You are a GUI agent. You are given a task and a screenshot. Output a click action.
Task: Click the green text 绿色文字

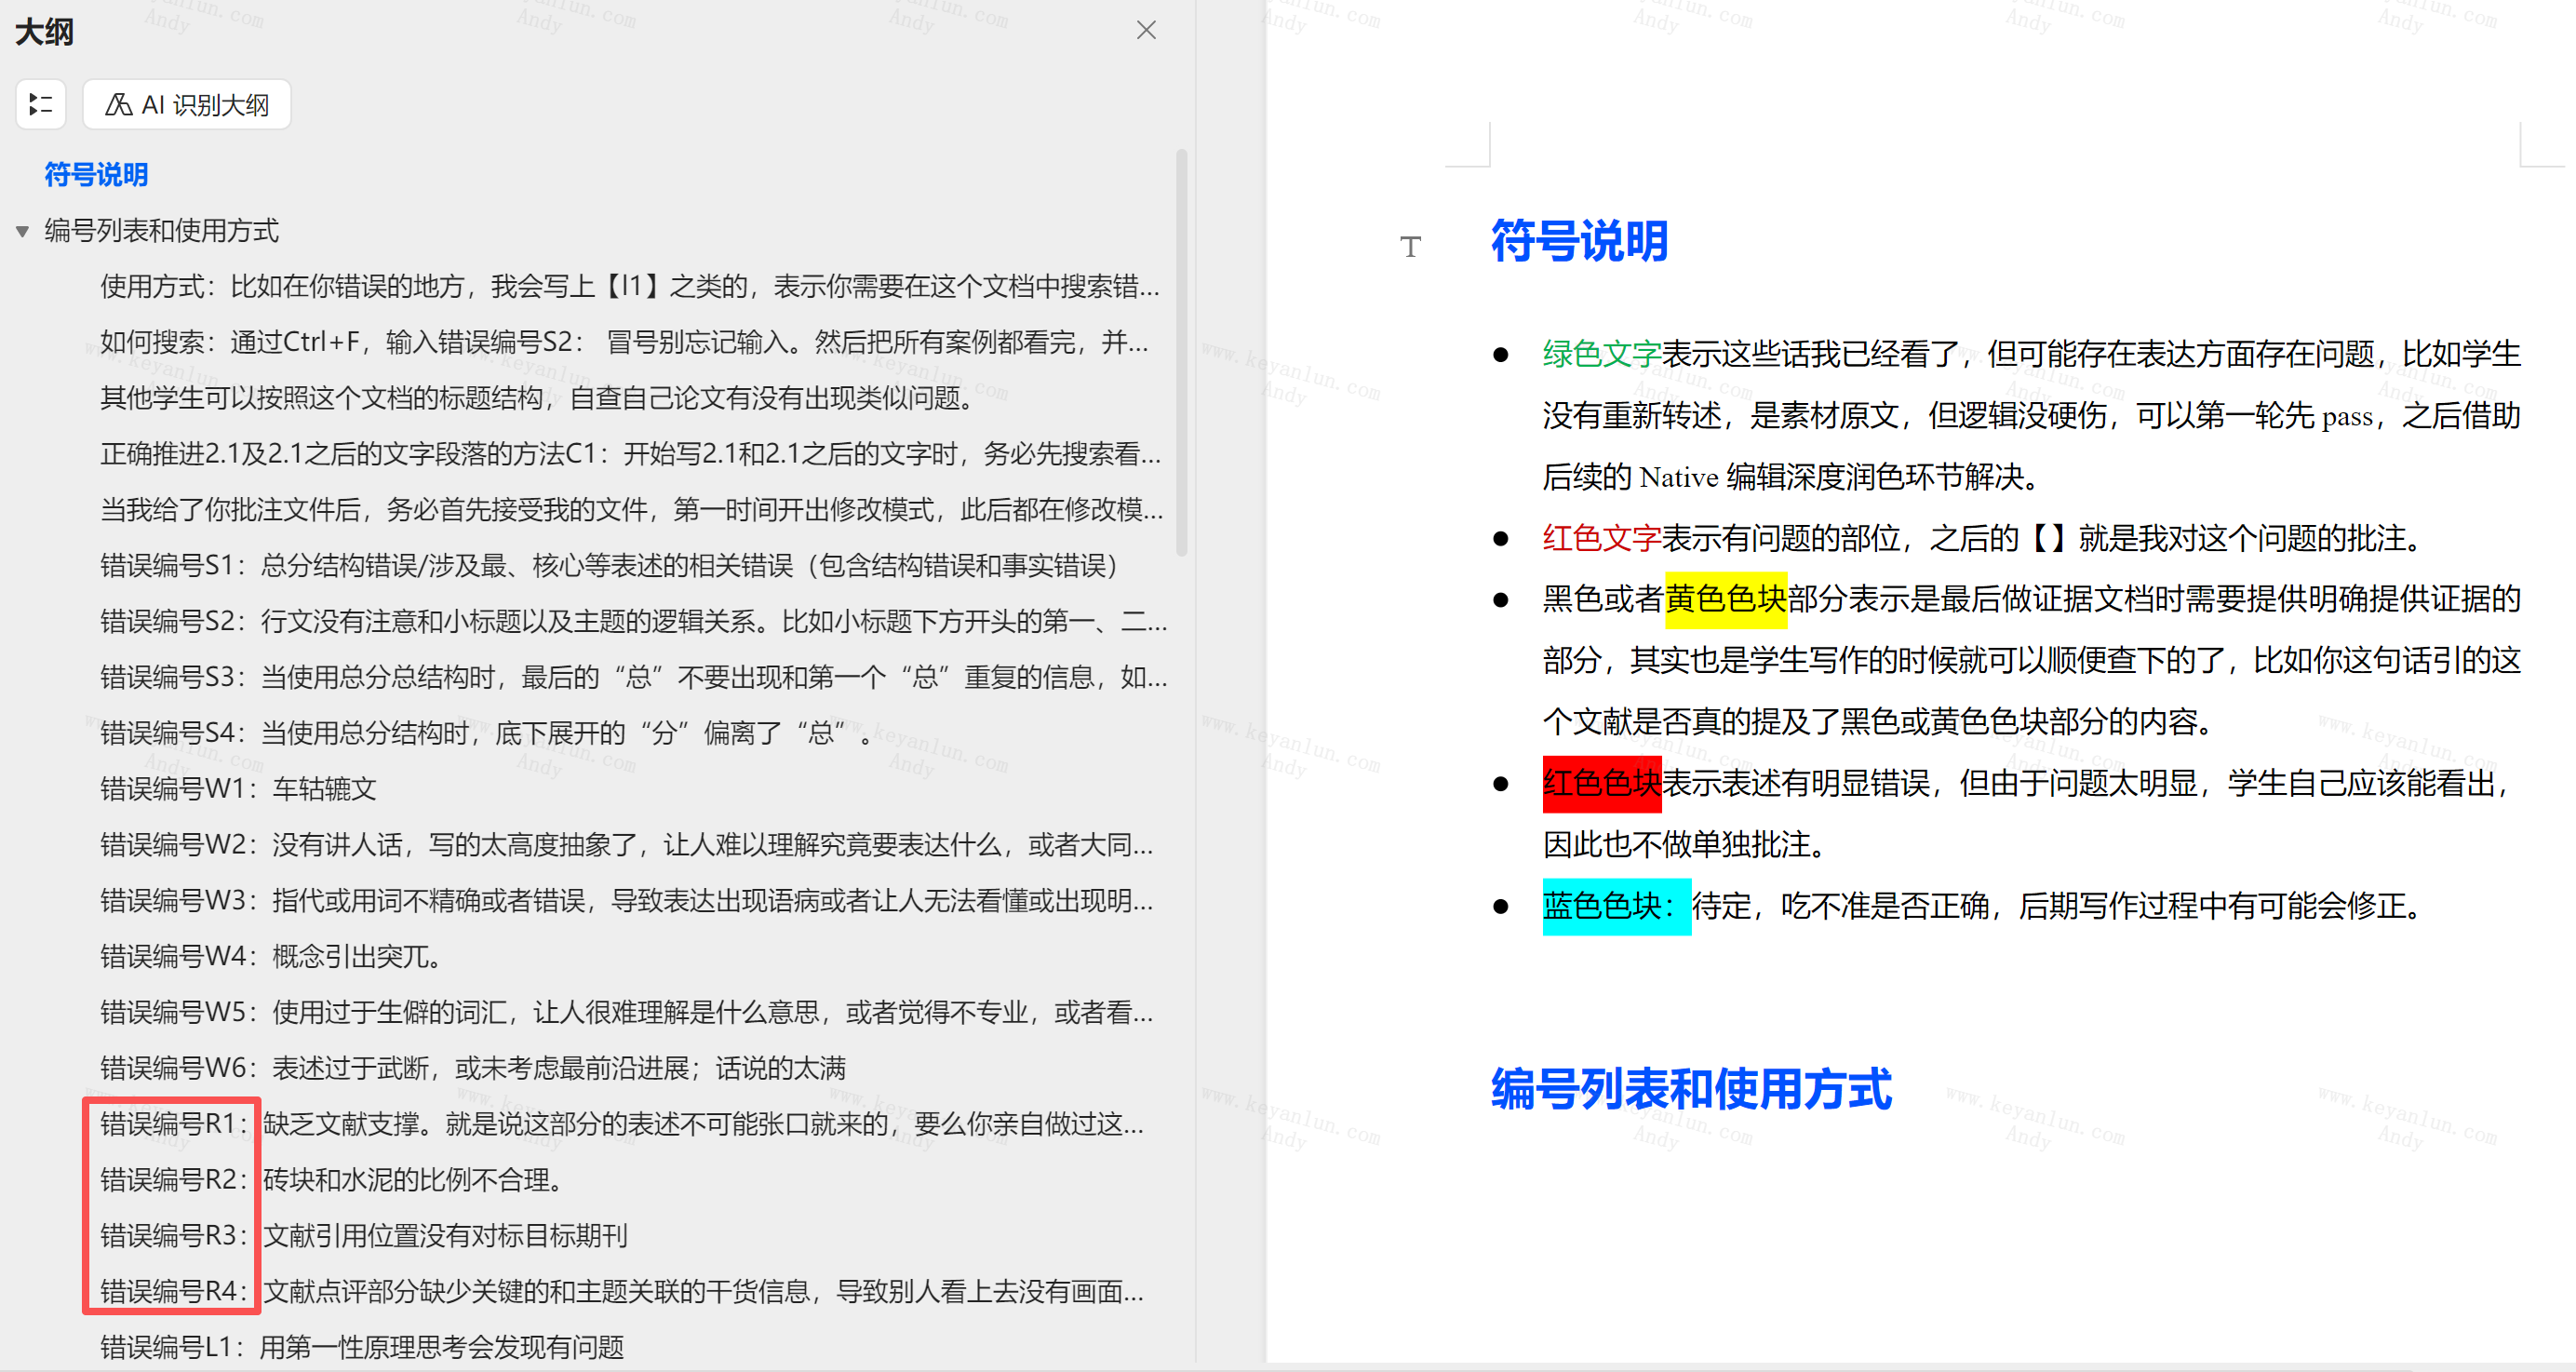click(1601, 354)
